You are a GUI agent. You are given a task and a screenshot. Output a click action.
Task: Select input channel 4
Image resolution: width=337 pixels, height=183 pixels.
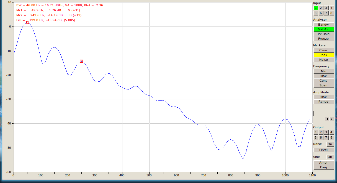pos(331,8)
